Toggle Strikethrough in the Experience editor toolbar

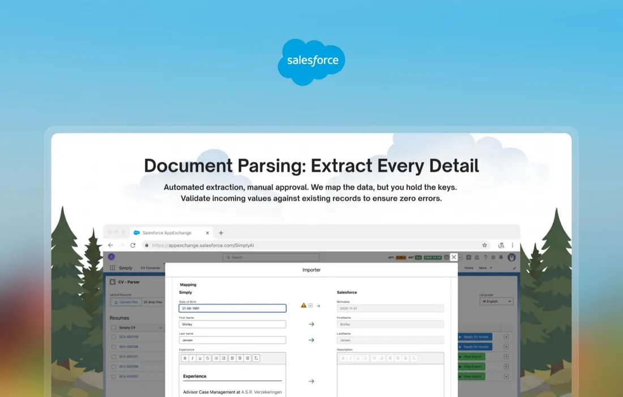[207, 358]
